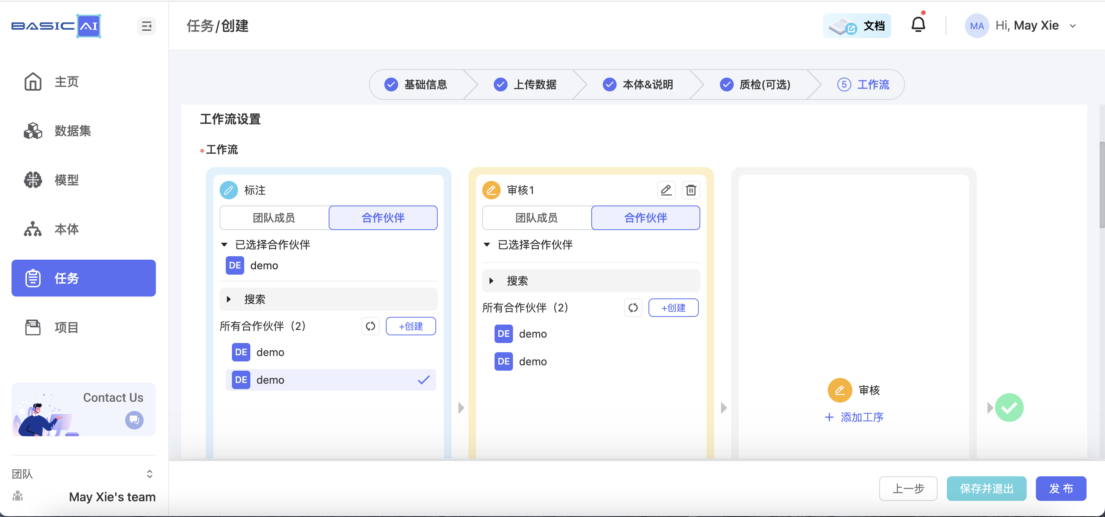Click the ontology hierarchy icon
Screen dimensions: 1105x517
pos(33,229)
